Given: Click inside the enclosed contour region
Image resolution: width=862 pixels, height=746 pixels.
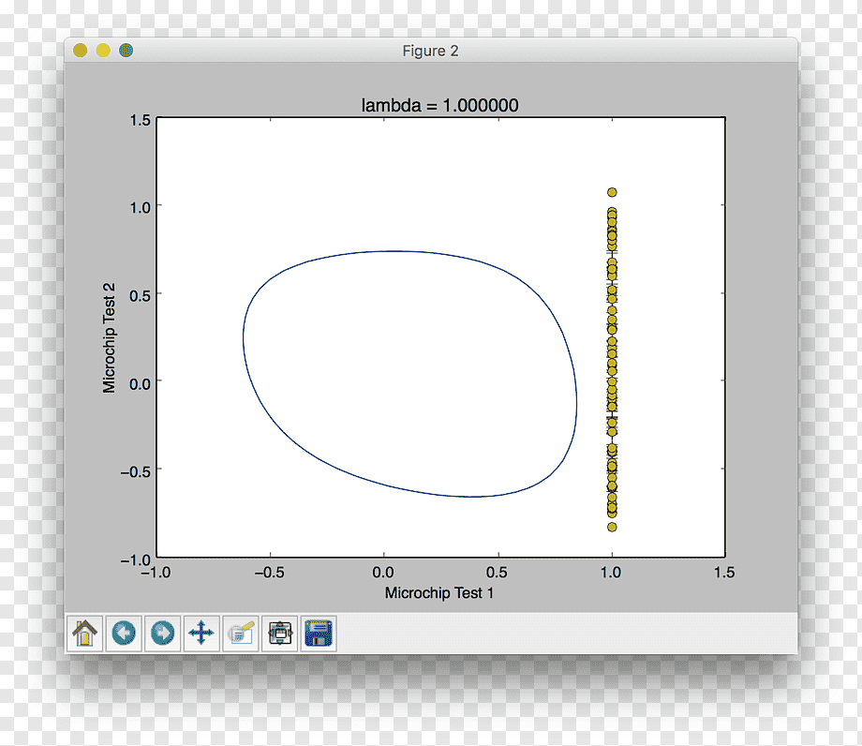Looking at the screenshot, I should pyautogui.click(x=409, y=374).
